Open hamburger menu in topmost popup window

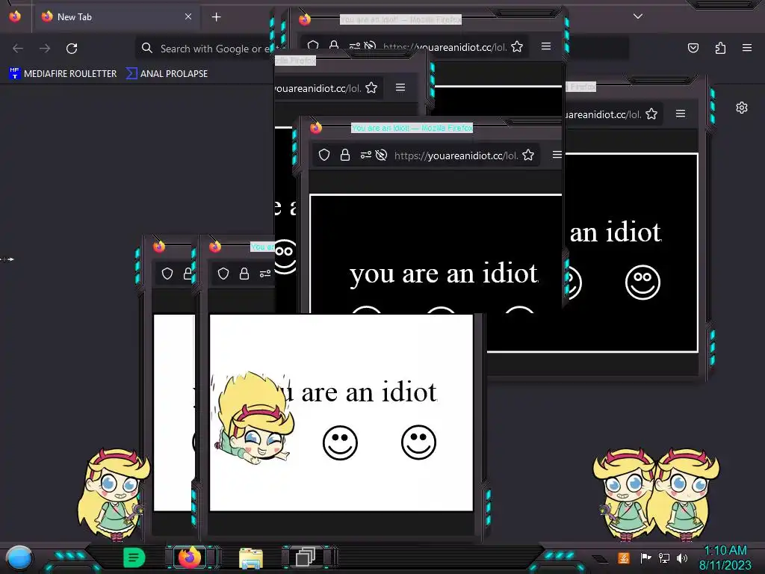(x=546, y=46)
